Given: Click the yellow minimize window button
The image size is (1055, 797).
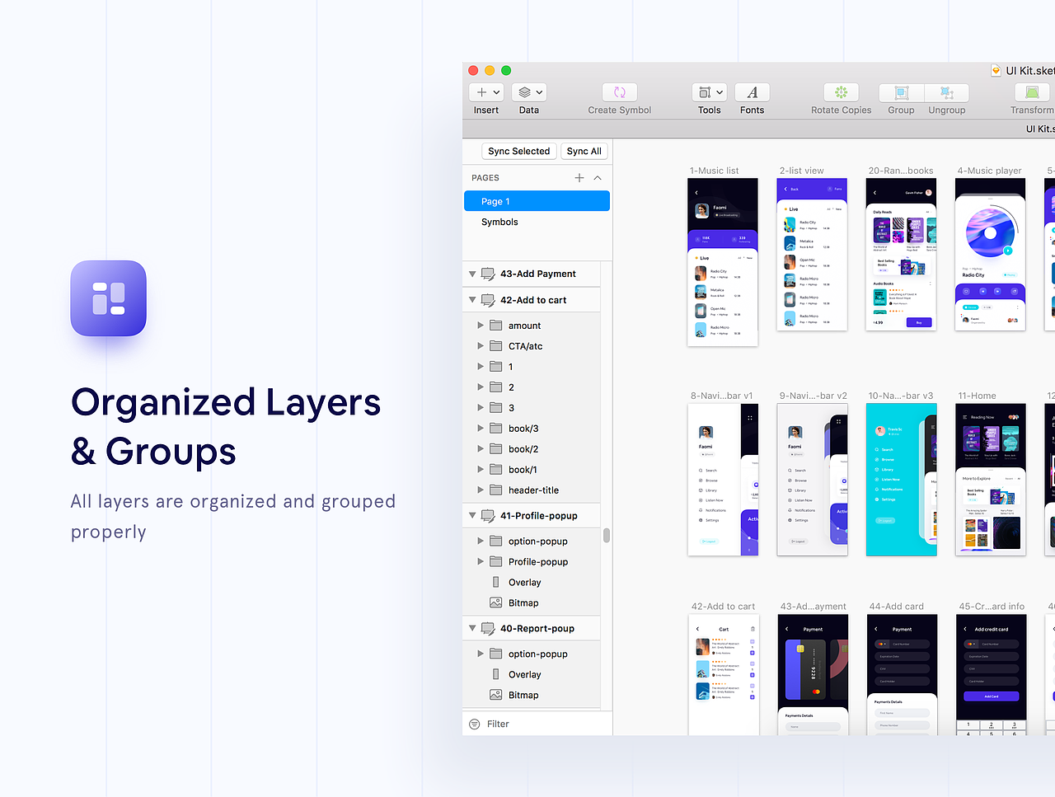Looking at the screenshot, I should pos(490,71).
